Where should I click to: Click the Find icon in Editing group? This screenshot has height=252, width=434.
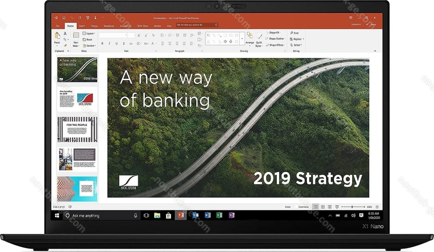tap(295, 33)
